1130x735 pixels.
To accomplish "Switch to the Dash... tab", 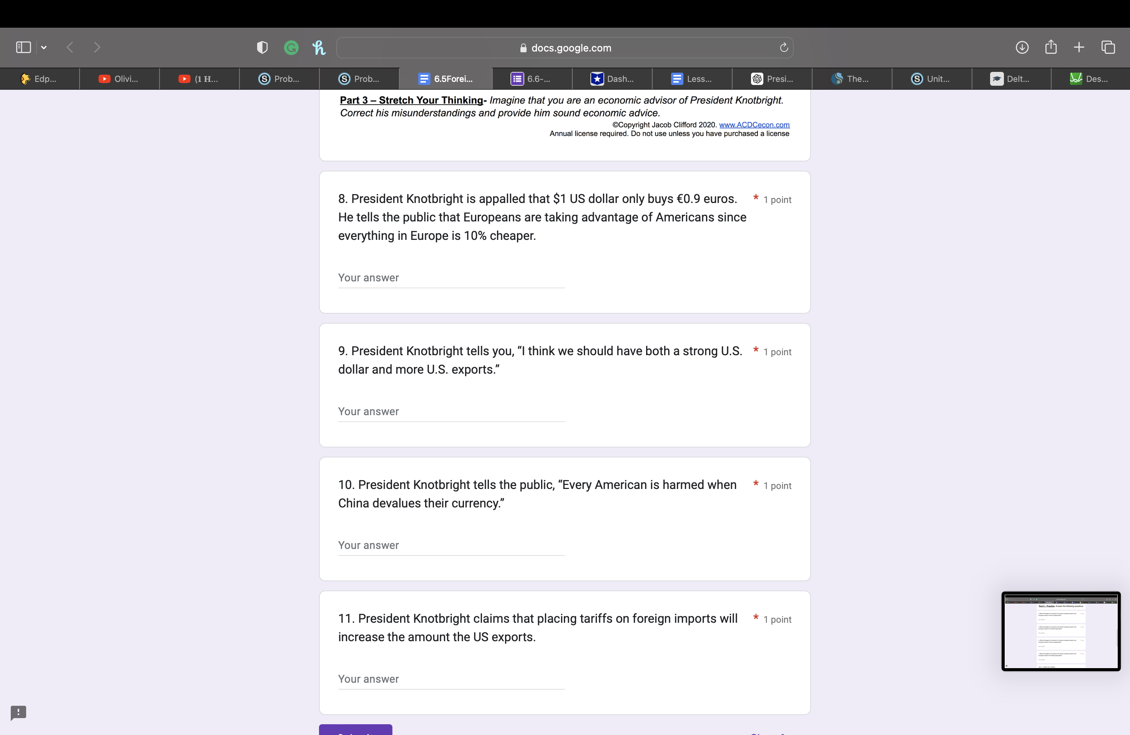I will tap(612, 79).
